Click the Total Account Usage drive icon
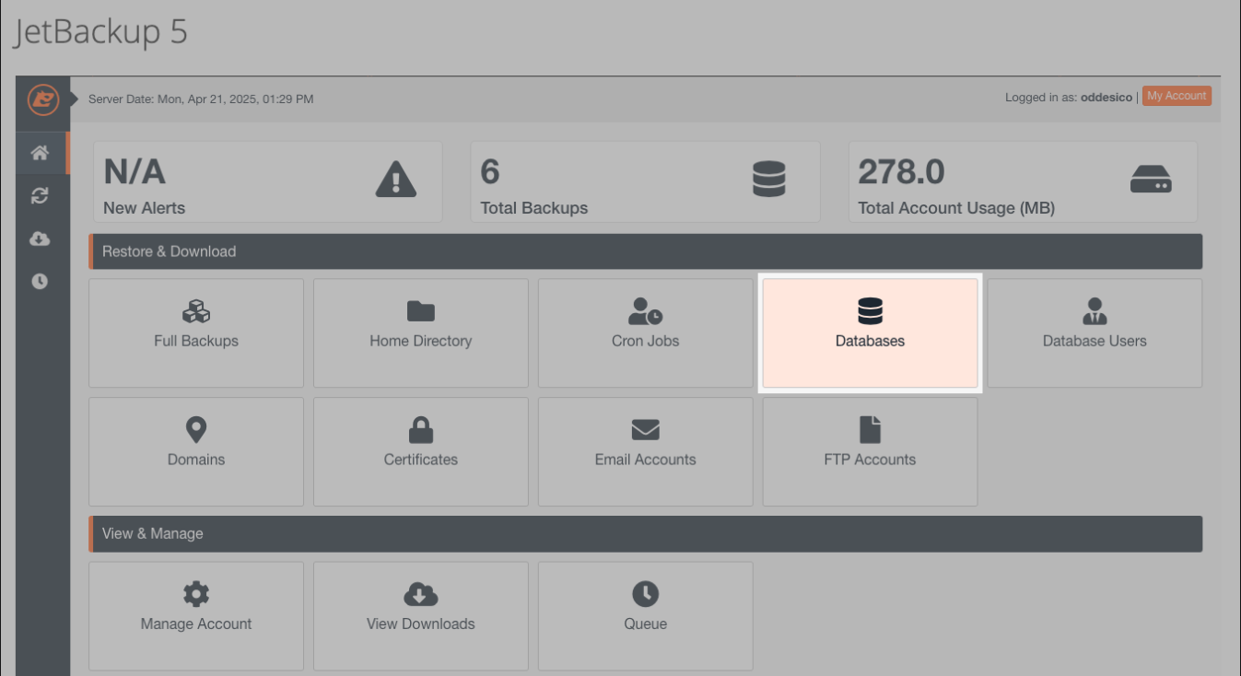Viewport: 1241px width, 676px height. pos(1151,179)
